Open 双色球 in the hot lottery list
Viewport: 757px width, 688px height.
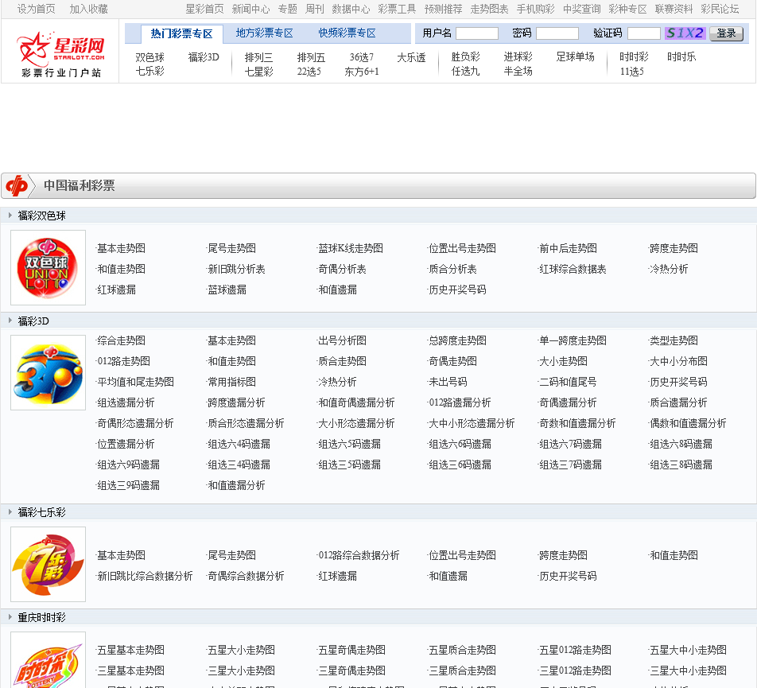(x=149, y=57)
